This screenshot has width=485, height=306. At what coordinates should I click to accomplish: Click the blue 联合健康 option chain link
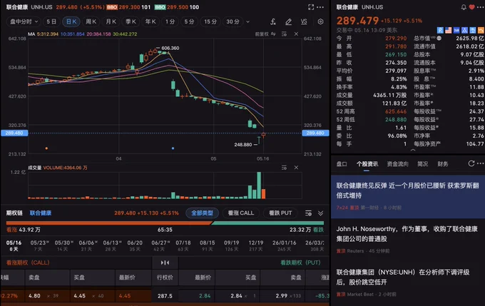click(41, 213)
